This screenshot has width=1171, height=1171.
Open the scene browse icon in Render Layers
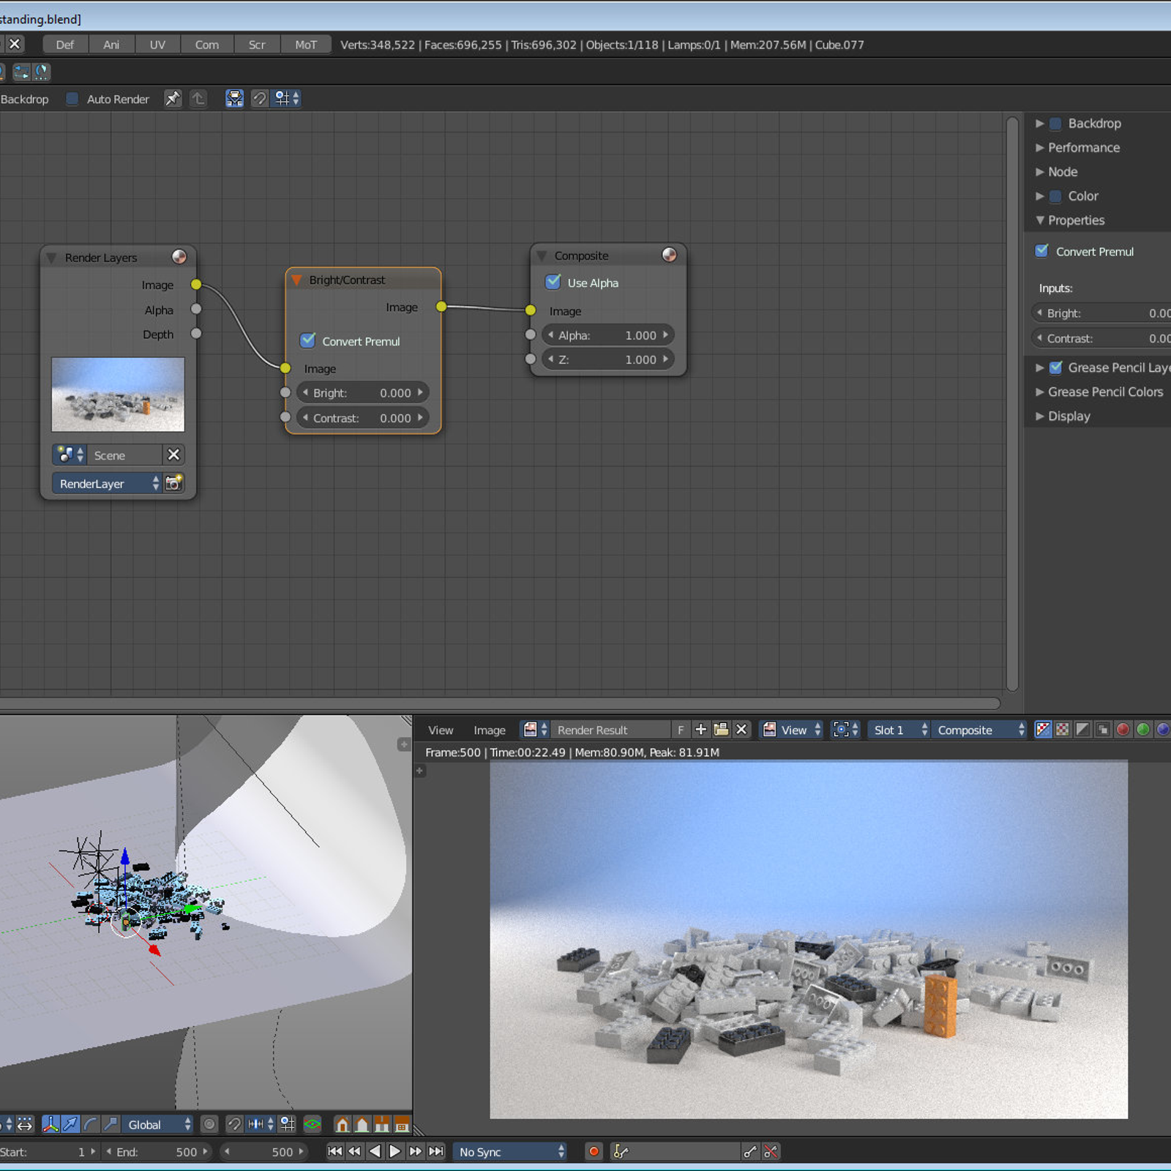[x=70, y=454]
